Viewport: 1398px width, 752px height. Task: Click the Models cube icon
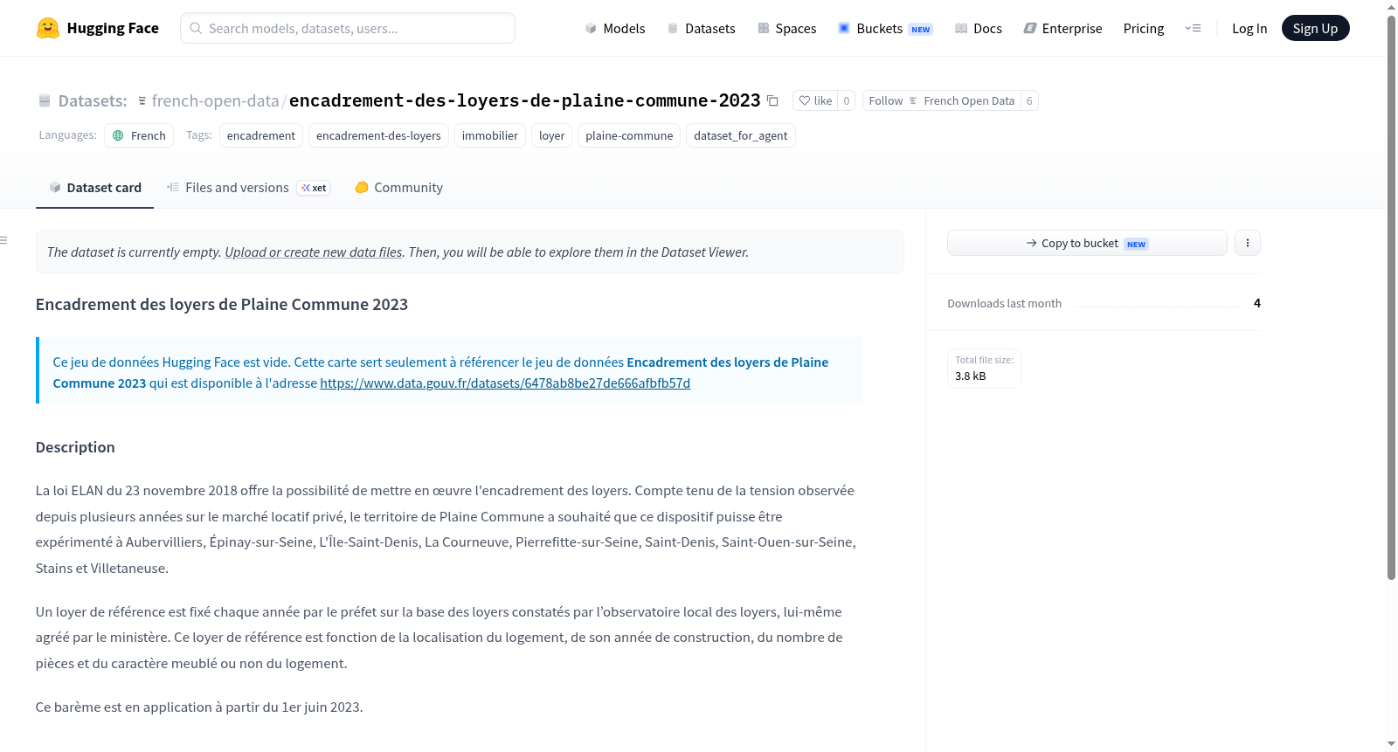[x=591, y=29]
